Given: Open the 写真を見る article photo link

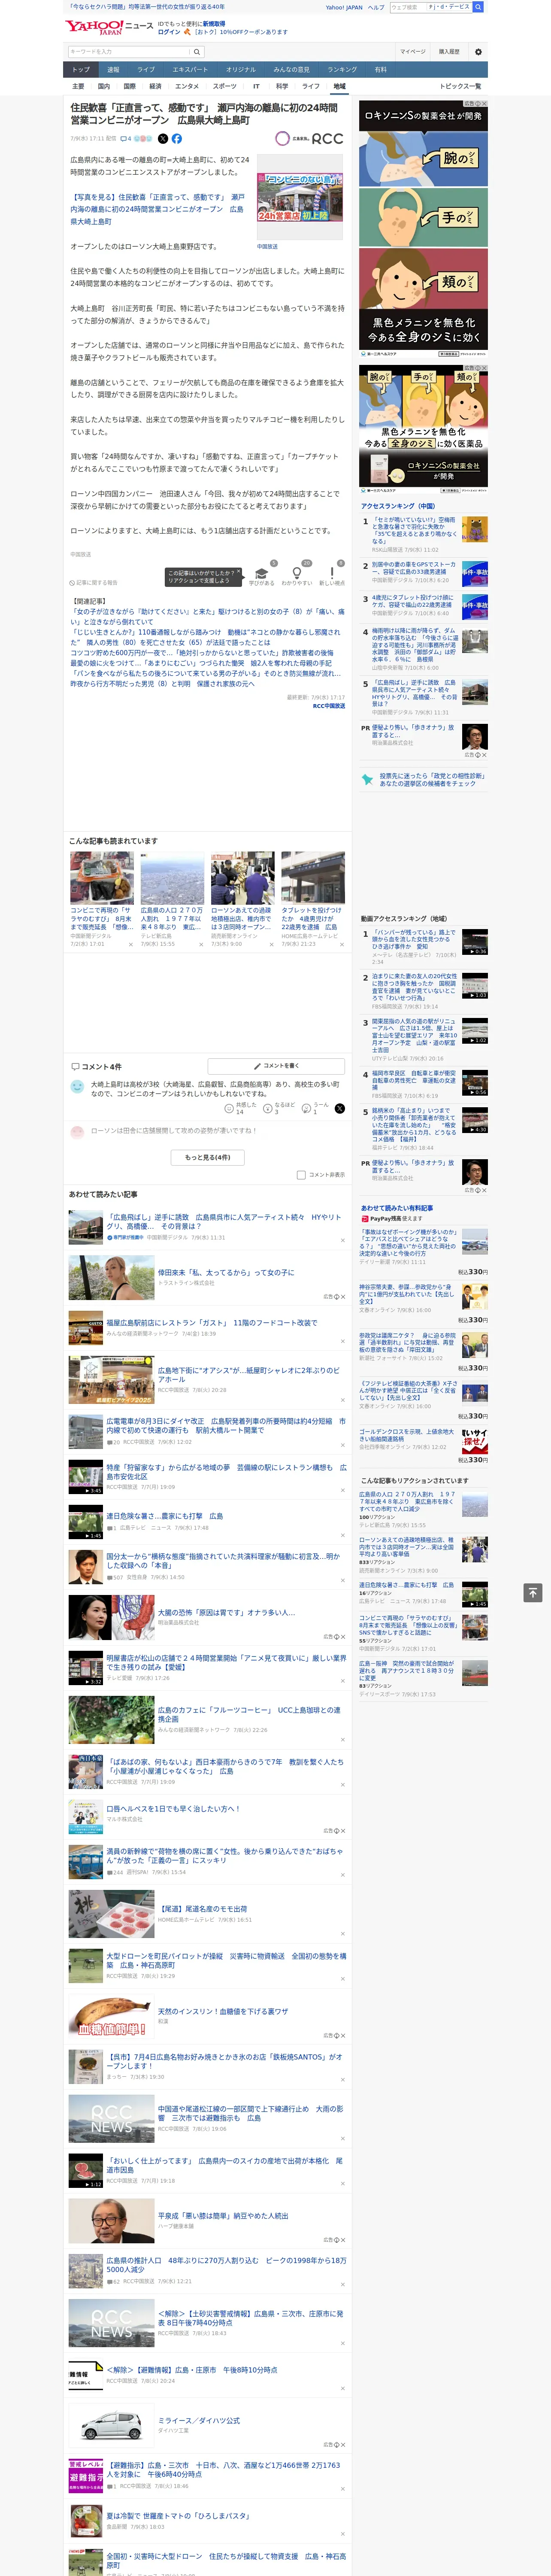Looking at the screenshot, I should coord(157,209).
